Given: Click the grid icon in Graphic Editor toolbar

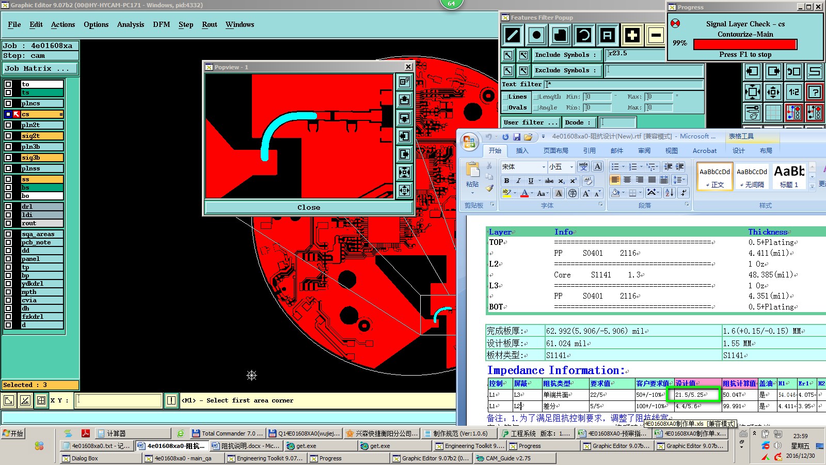Looking at the screenshot, I should (773, 112).
